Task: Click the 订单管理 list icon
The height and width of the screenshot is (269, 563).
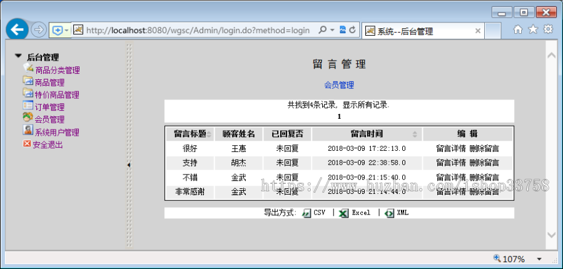Action: [x=28, y=105]
